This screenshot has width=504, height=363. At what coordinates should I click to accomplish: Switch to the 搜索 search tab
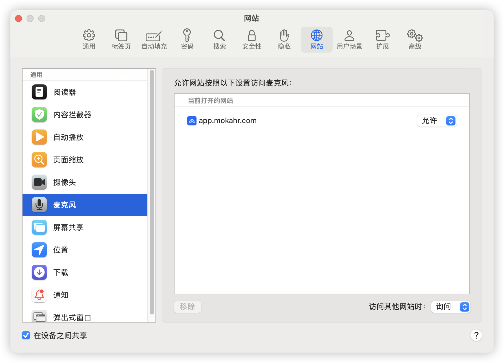(x=219, y=39)
